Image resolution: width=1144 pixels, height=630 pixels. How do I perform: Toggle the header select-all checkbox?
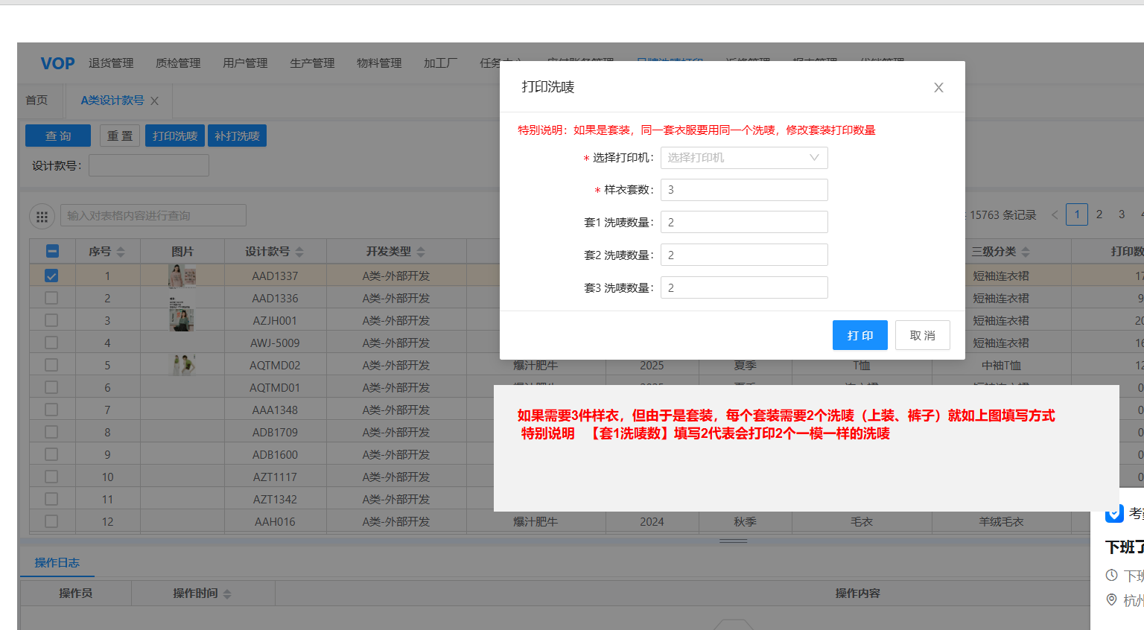(x=52, y=252)
